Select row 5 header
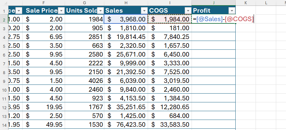Screen dimensions: 286x130 4,45
